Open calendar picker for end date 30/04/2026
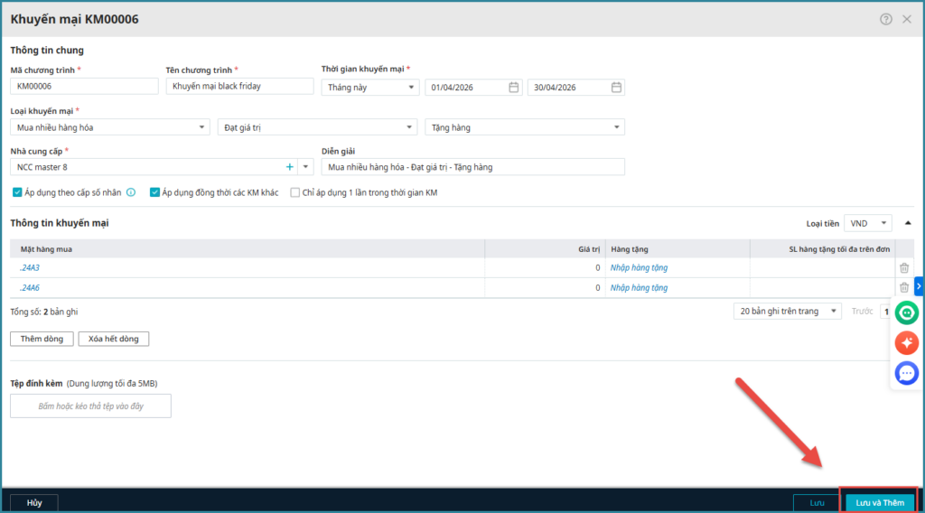The image size is (925, 513). click(616, 88)
